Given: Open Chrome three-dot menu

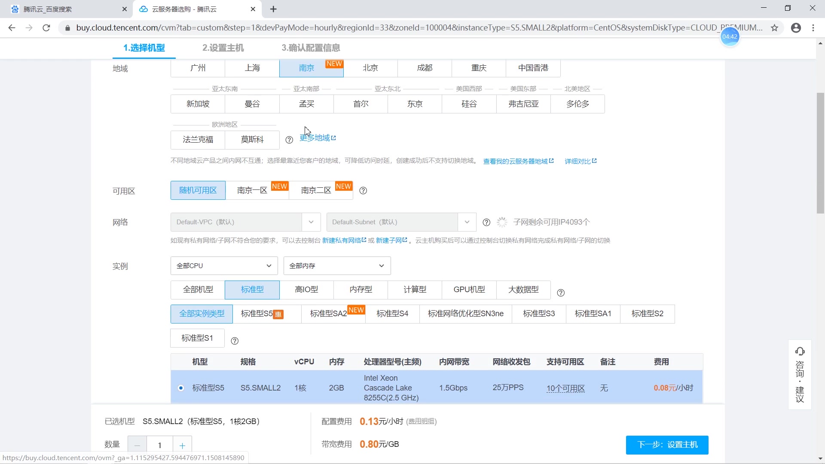Looking at the screenshot, I should [813, 28].
